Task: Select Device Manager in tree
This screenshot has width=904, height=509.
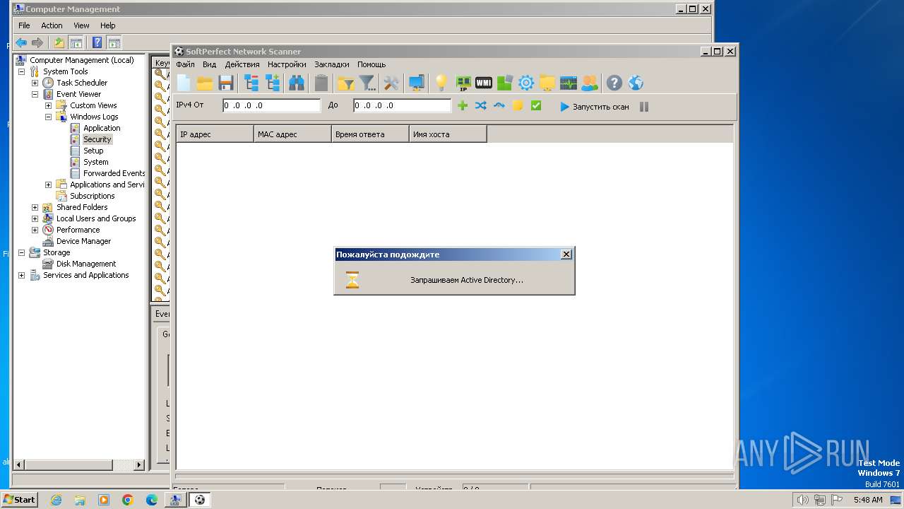Action: [83, 241]
